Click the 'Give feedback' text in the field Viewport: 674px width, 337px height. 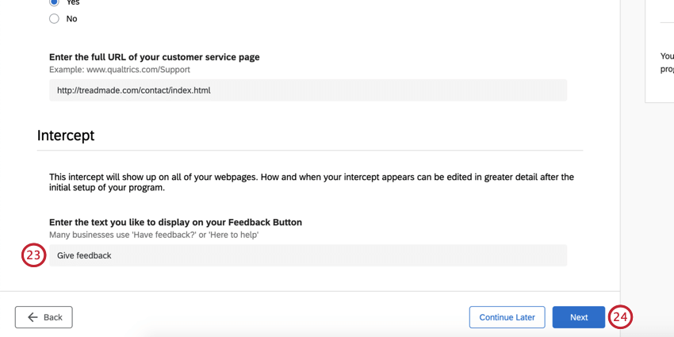(x=84, y=255)
